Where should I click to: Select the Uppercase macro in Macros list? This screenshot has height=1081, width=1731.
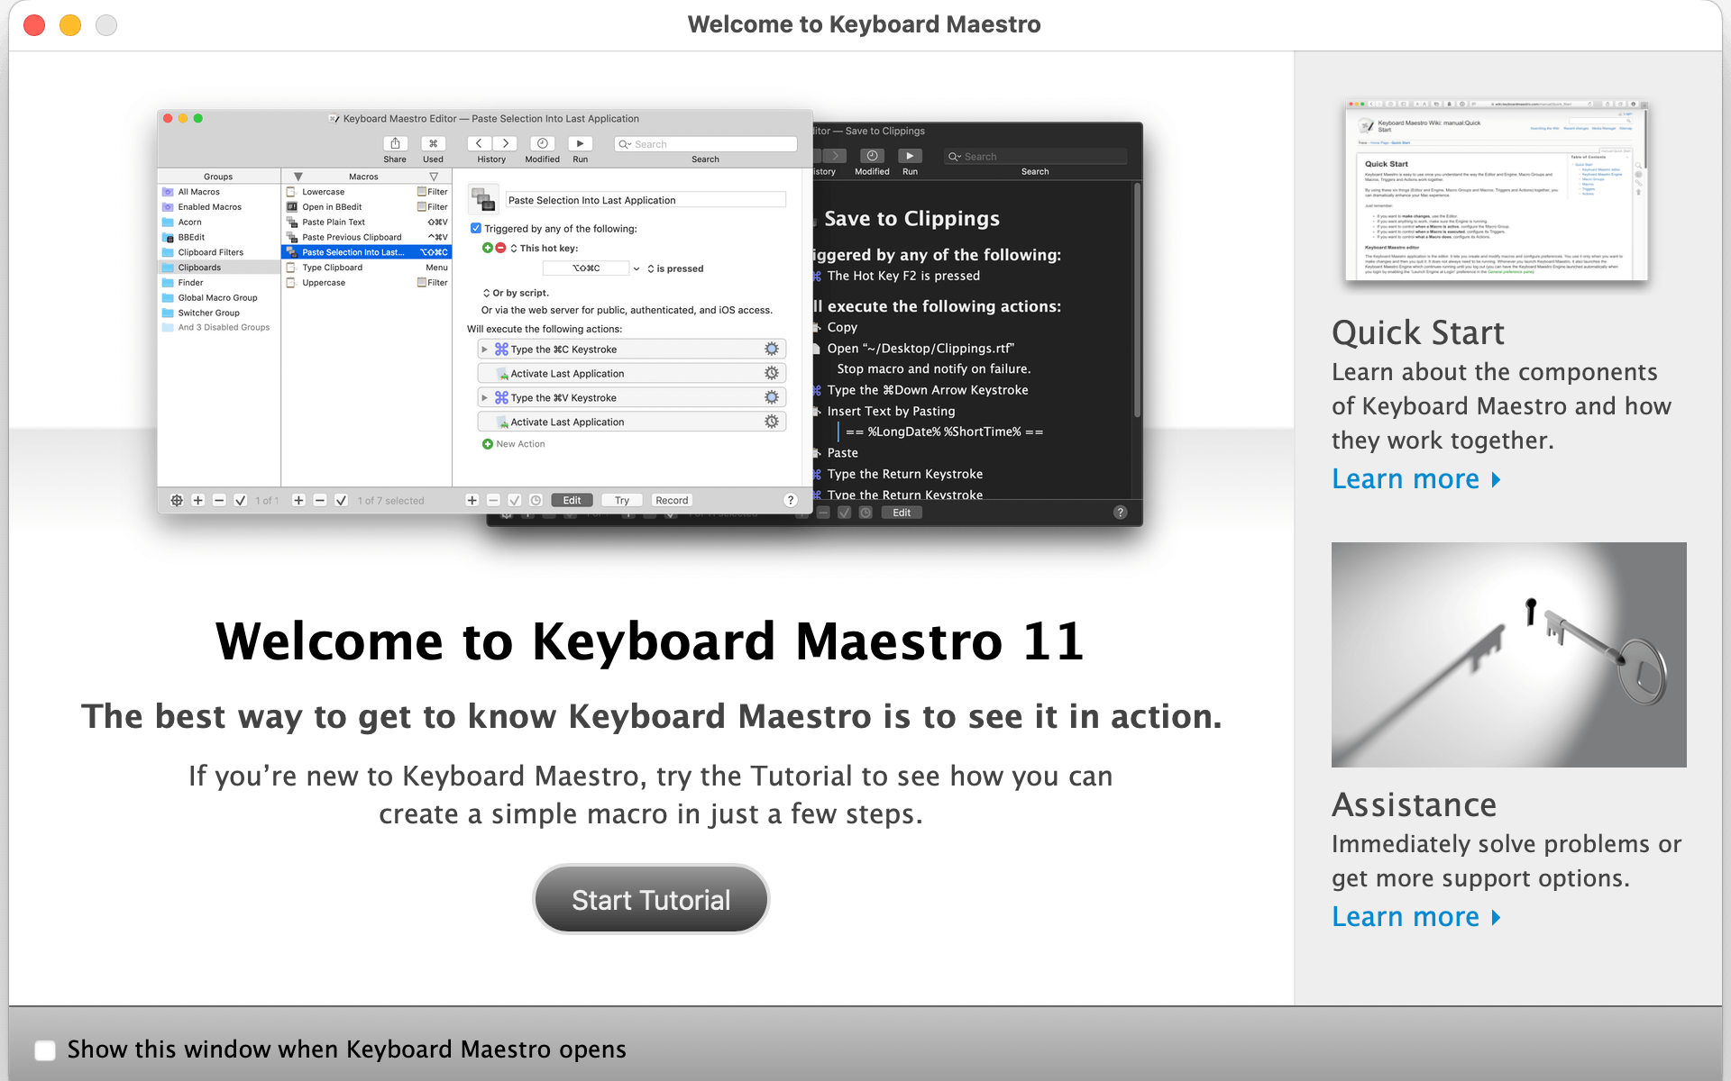pos(366,283)
